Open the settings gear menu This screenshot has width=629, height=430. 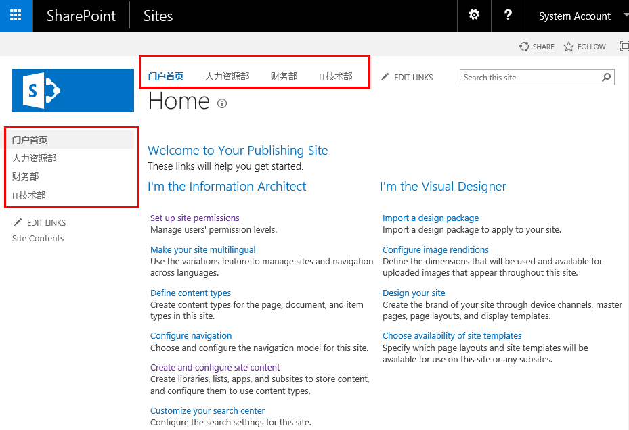pyautogui.click(x=474, y=16)
